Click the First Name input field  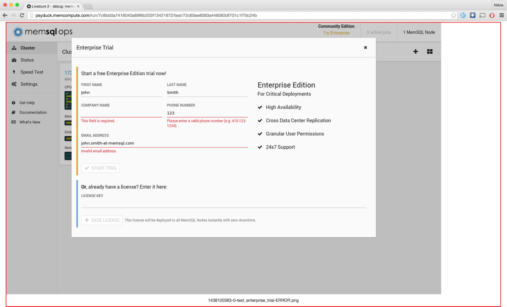(121, 92)
